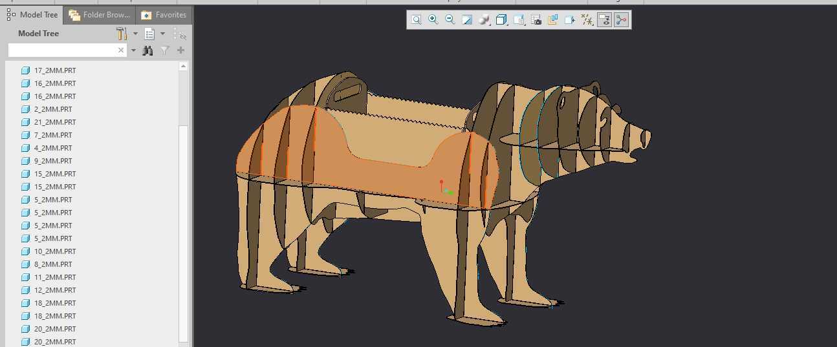
Task: Open the Datum Display Filters icon
Action: [587, 20]
